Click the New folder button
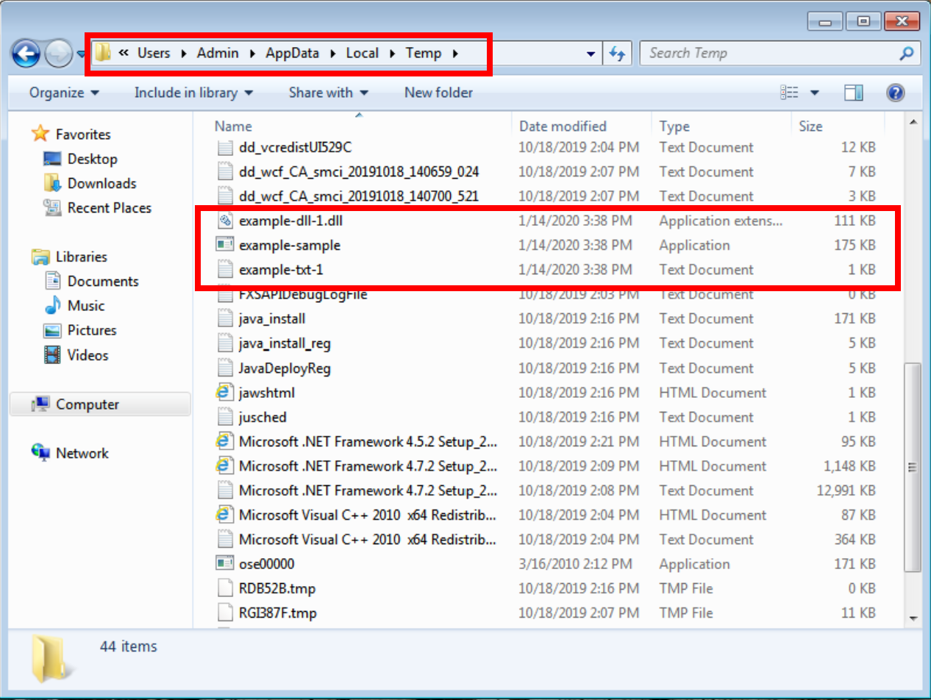The height and width of the screenshot is (700, 931). tap(438, 93)
